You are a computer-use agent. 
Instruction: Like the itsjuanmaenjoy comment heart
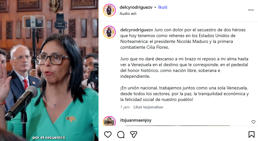pos(253,122)
